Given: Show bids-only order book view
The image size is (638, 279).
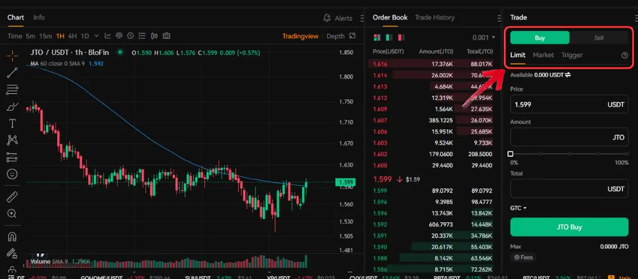Looking at the screenshot, I should click(x=389, y=37).
